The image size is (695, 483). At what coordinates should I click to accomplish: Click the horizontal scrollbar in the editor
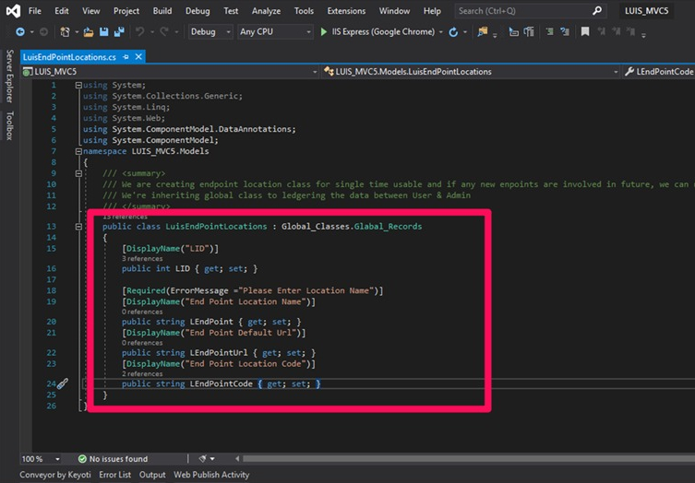461,458
